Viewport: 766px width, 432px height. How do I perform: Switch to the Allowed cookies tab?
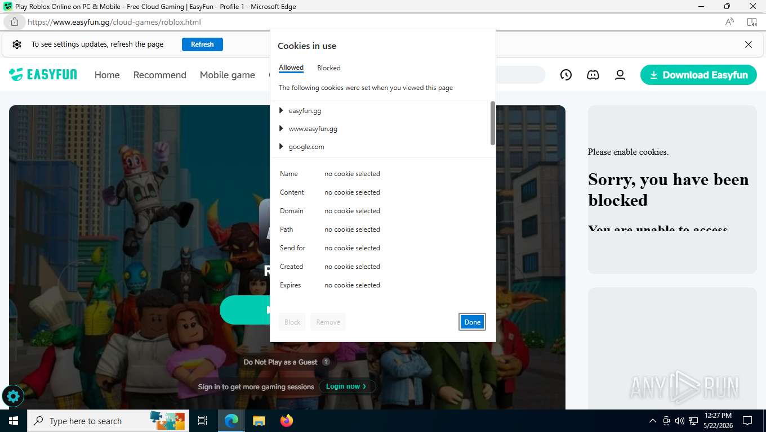click(291, 67)
